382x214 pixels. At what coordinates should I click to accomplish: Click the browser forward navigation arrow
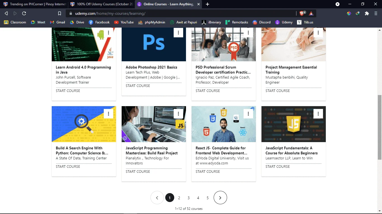[15, 13]
